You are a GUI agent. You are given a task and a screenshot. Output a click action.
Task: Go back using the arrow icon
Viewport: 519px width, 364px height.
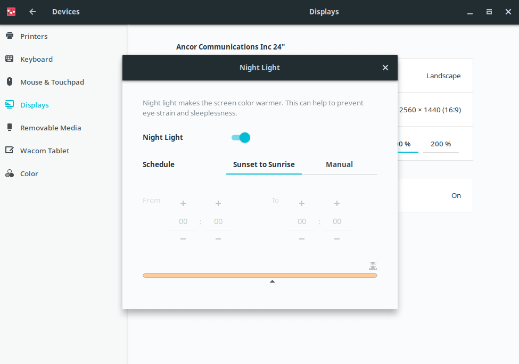point(32,12)
